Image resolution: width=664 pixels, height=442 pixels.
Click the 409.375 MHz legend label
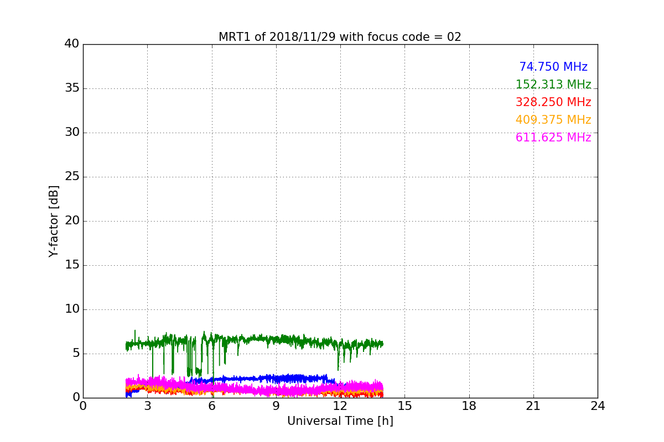pyautogui.click(x=553, y=120)
